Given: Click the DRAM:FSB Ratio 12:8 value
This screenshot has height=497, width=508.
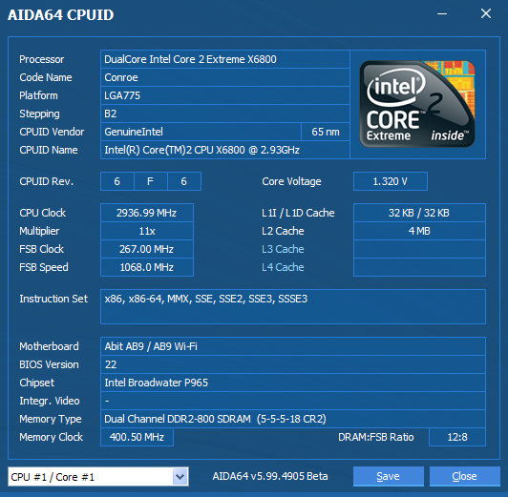Looking at the screenshot, I should tap(457, 437).
